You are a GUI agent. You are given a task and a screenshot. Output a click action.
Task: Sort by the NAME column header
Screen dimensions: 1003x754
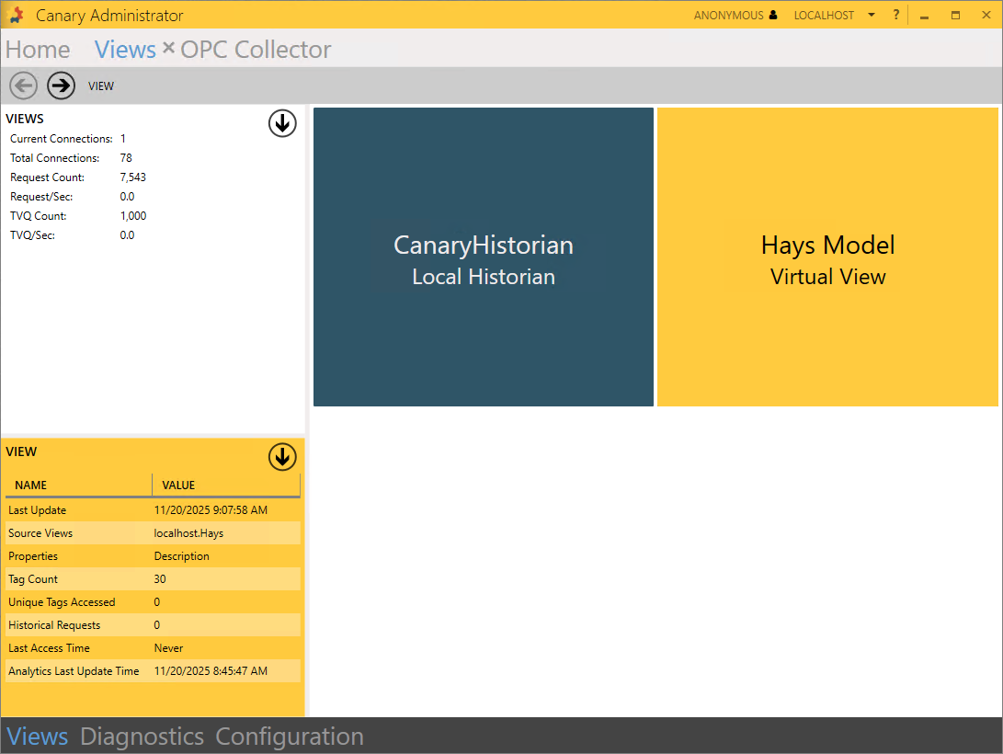click(78, 485)
